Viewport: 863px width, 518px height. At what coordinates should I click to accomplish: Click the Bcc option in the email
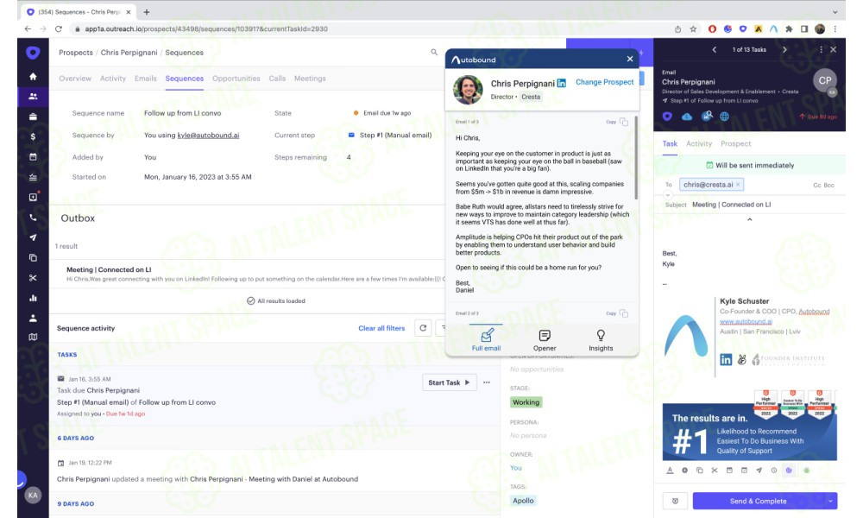click(x=828, y=186)
